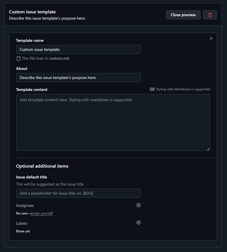Click inside the Template content textarea
227x252 pixels.
tap(113, 122)
